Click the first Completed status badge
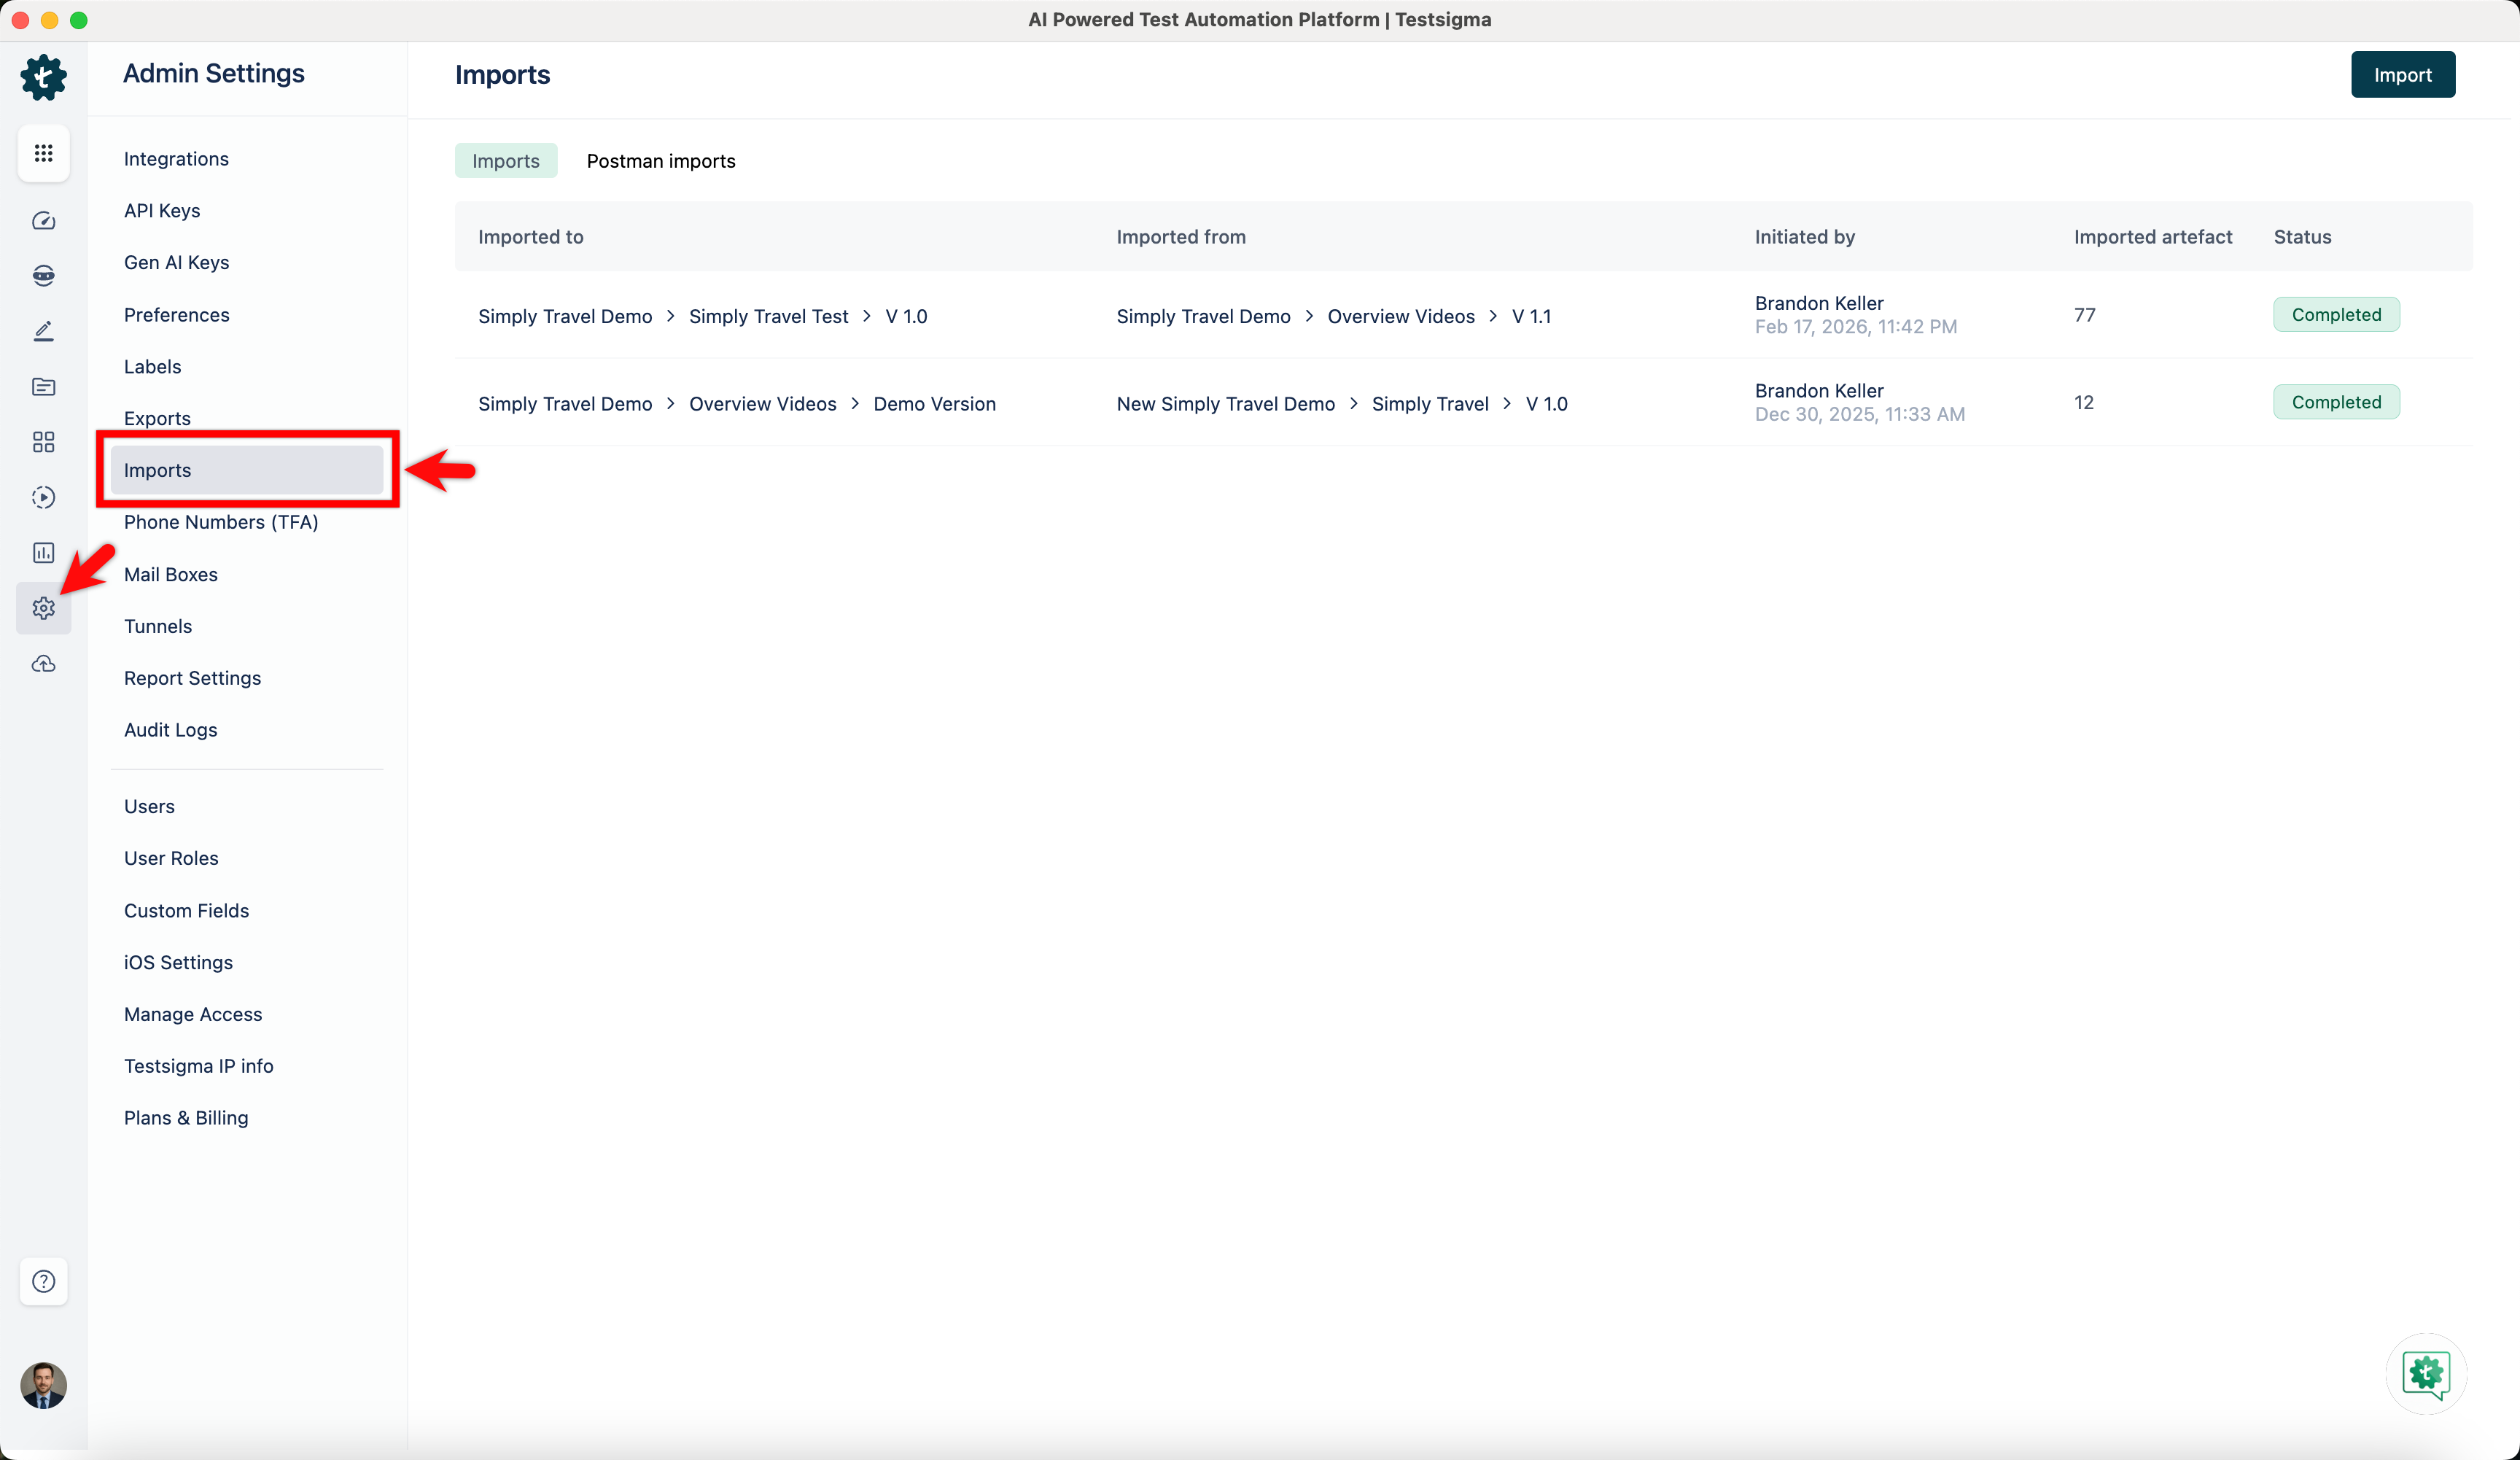This screenshot has height=1460, width=2520. coord(2335,315)
